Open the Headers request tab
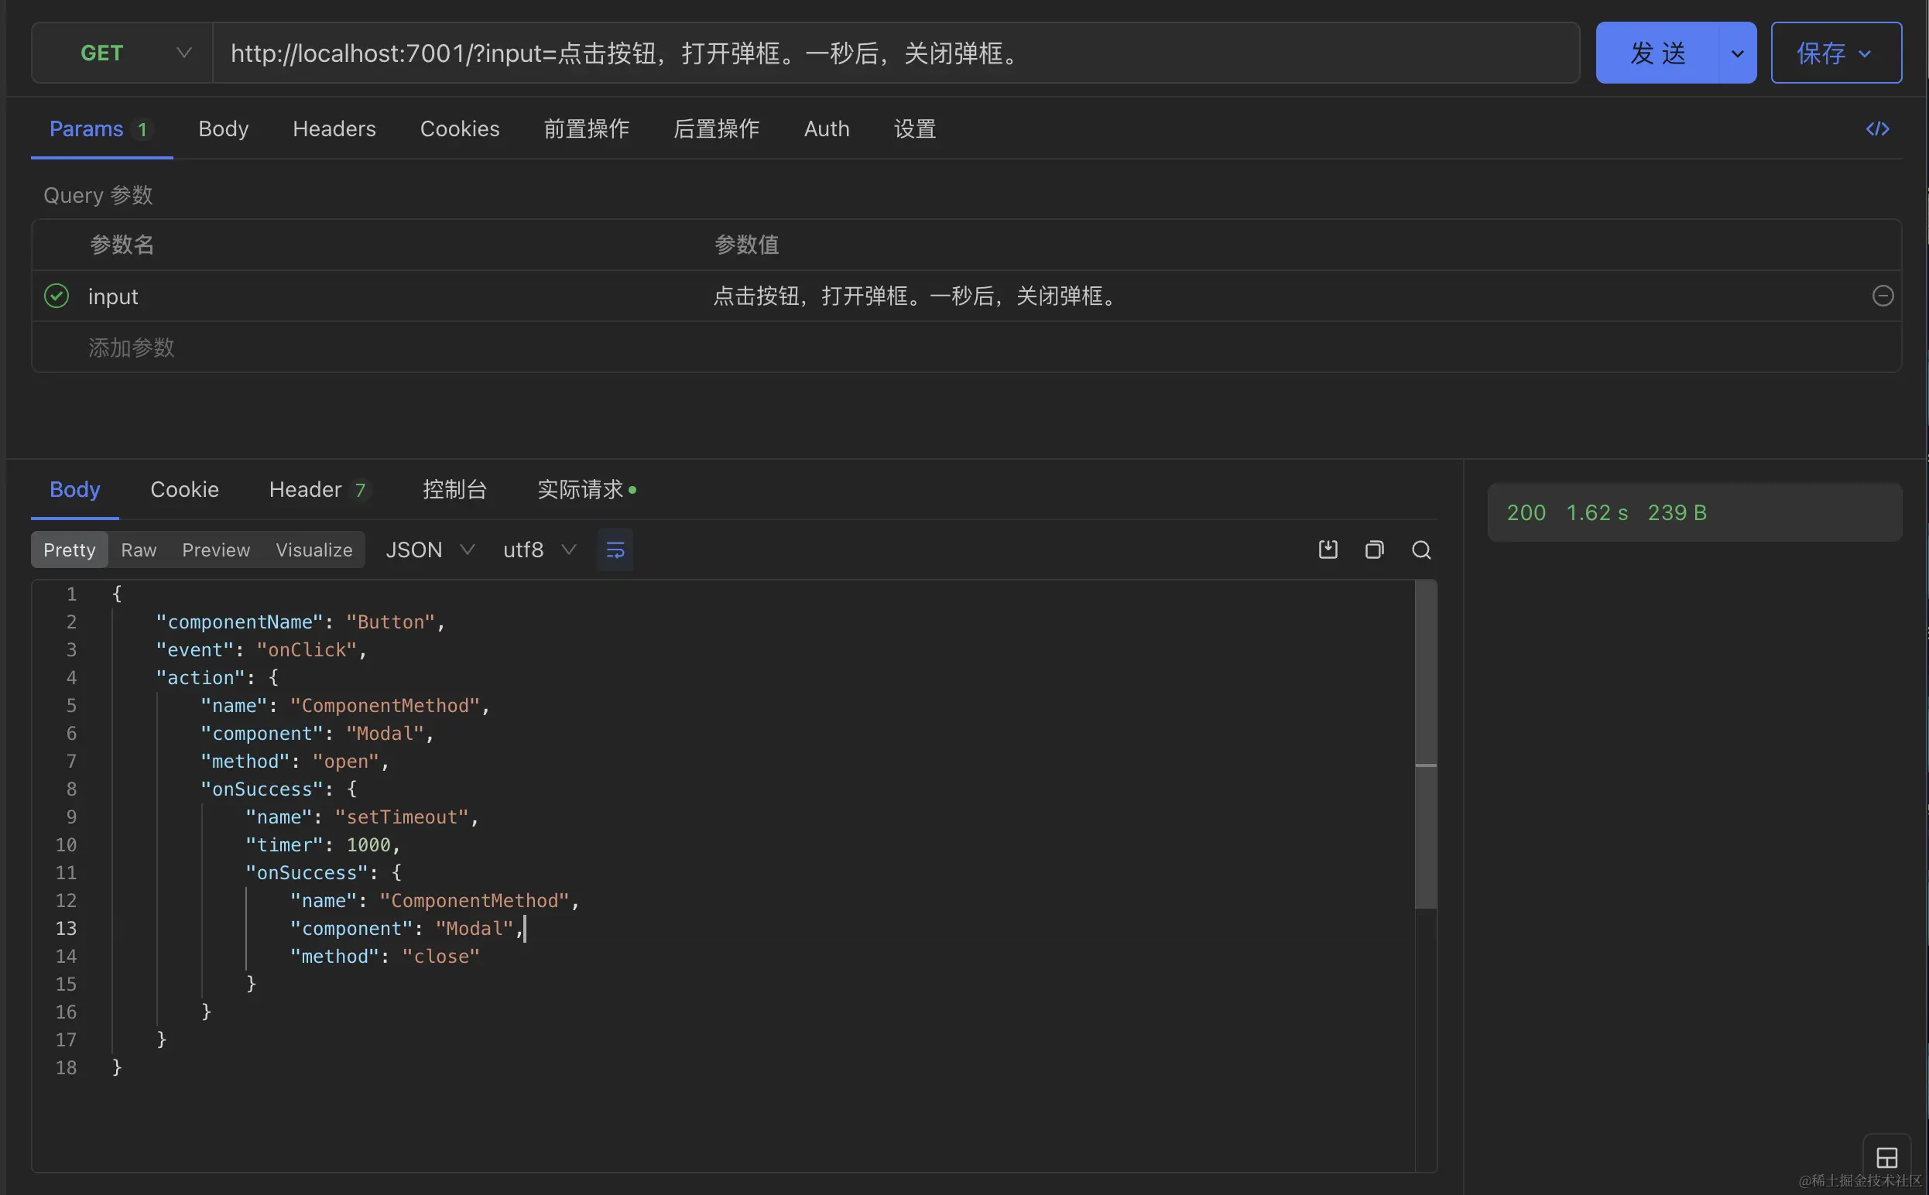The image size is (1929, 1195). click(334, 128)
